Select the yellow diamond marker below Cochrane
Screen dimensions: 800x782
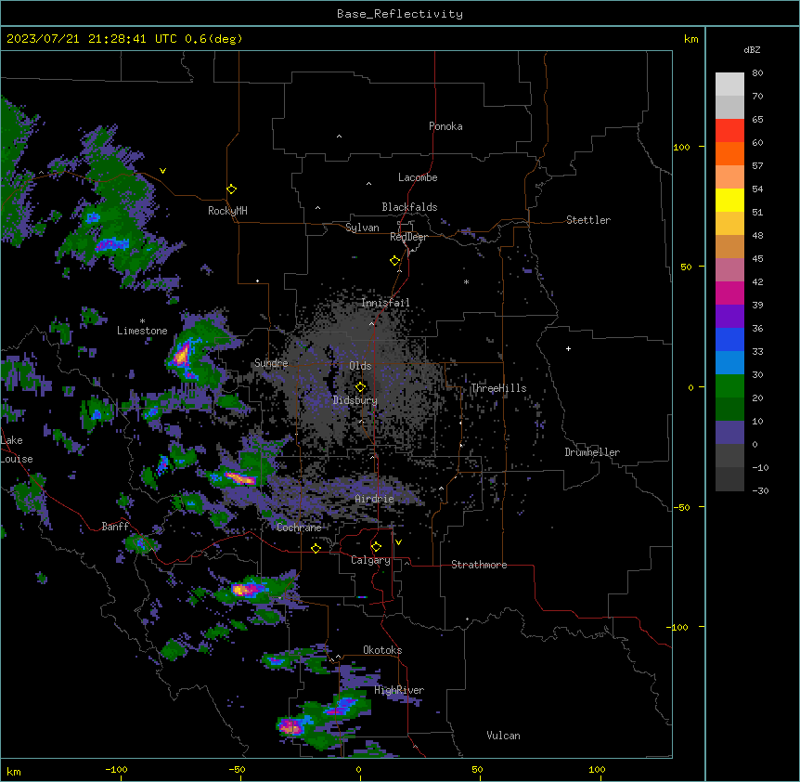coord(316,549)
